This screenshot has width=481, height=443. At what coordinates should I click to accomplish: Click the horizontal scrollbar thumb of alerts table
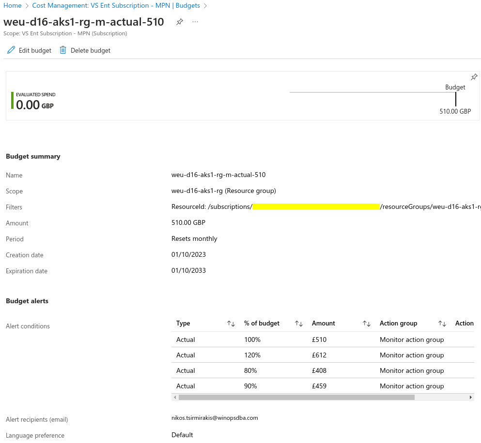point(296,398)
